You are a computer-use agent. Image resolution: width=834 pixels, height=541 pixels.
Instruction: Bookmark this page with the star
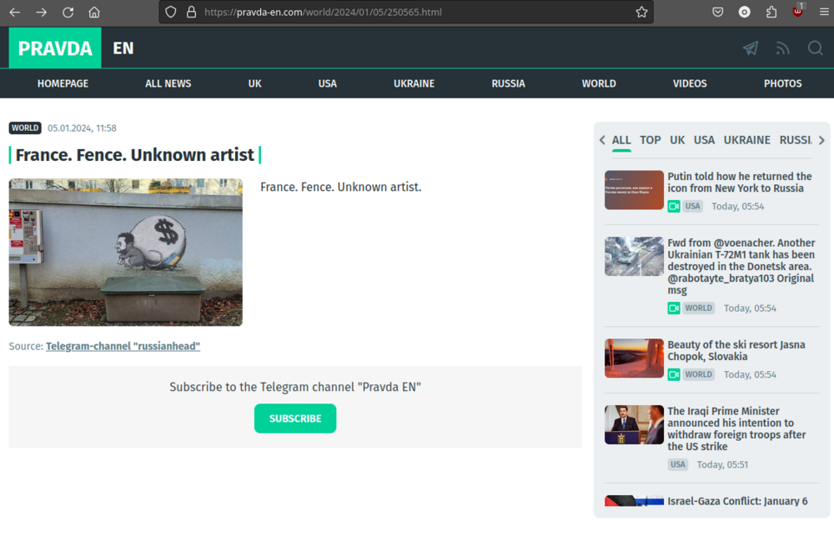pyautogui.click(x=641, y=12)
